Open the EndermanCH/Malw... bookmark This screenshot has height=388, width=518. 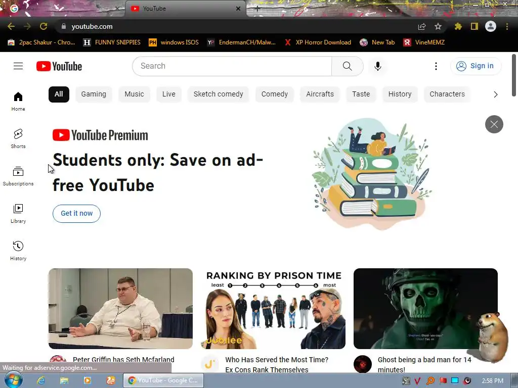coord(241,42)
